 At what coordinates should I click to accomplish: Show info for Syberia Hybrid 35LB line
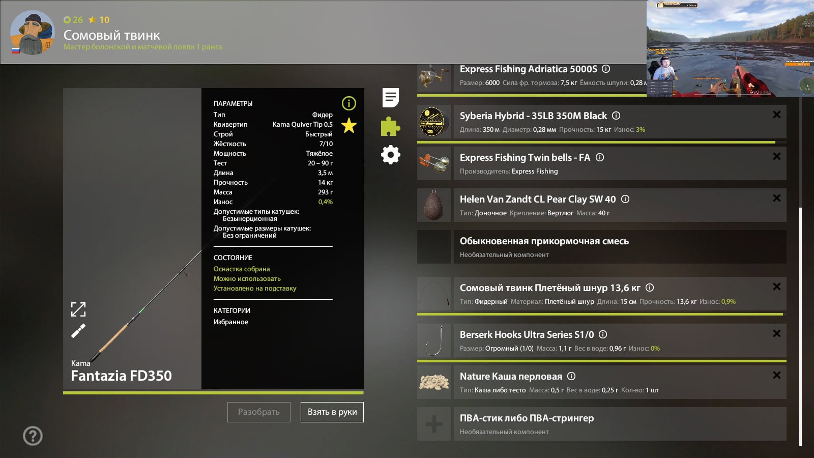(x=616, y=116)
